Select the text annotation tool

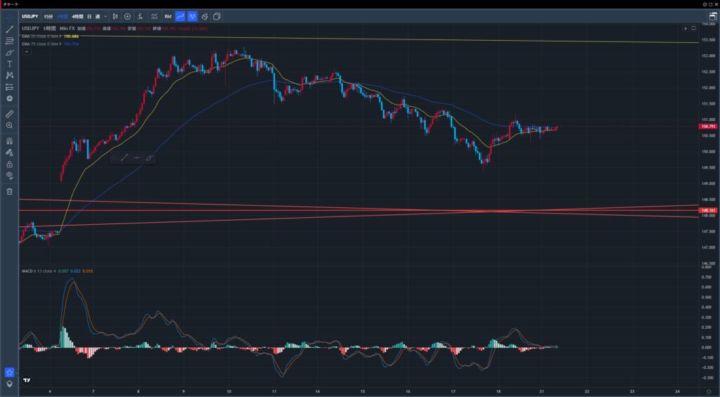click(x=10, y=64)
